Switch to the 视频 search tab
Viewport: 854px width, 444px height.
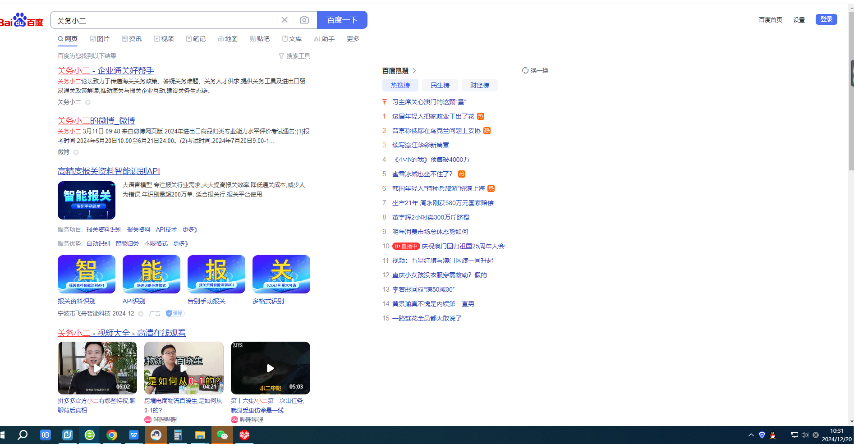tap(164, 39)
